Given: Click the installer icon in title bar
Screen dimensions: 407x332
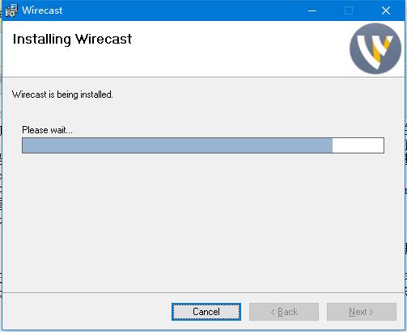Looking at the screenshot, I should 11,11.
